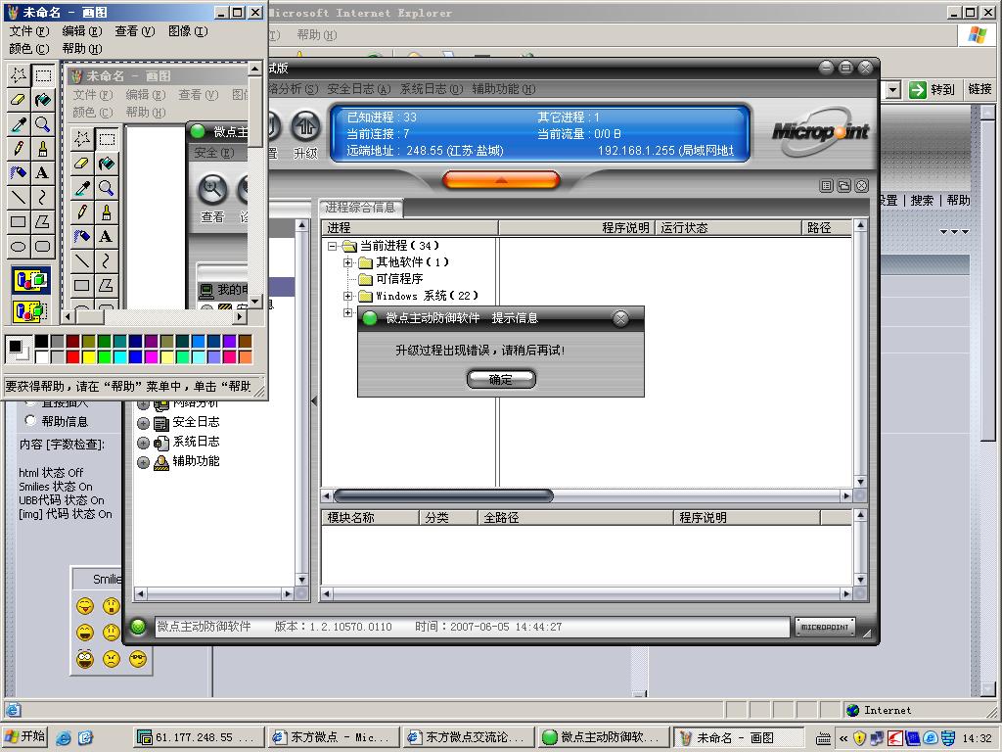Viewport: 1002px width, 752px height.
Task: Select the magnifier tool in Paint
Action: tap(43, 124)
